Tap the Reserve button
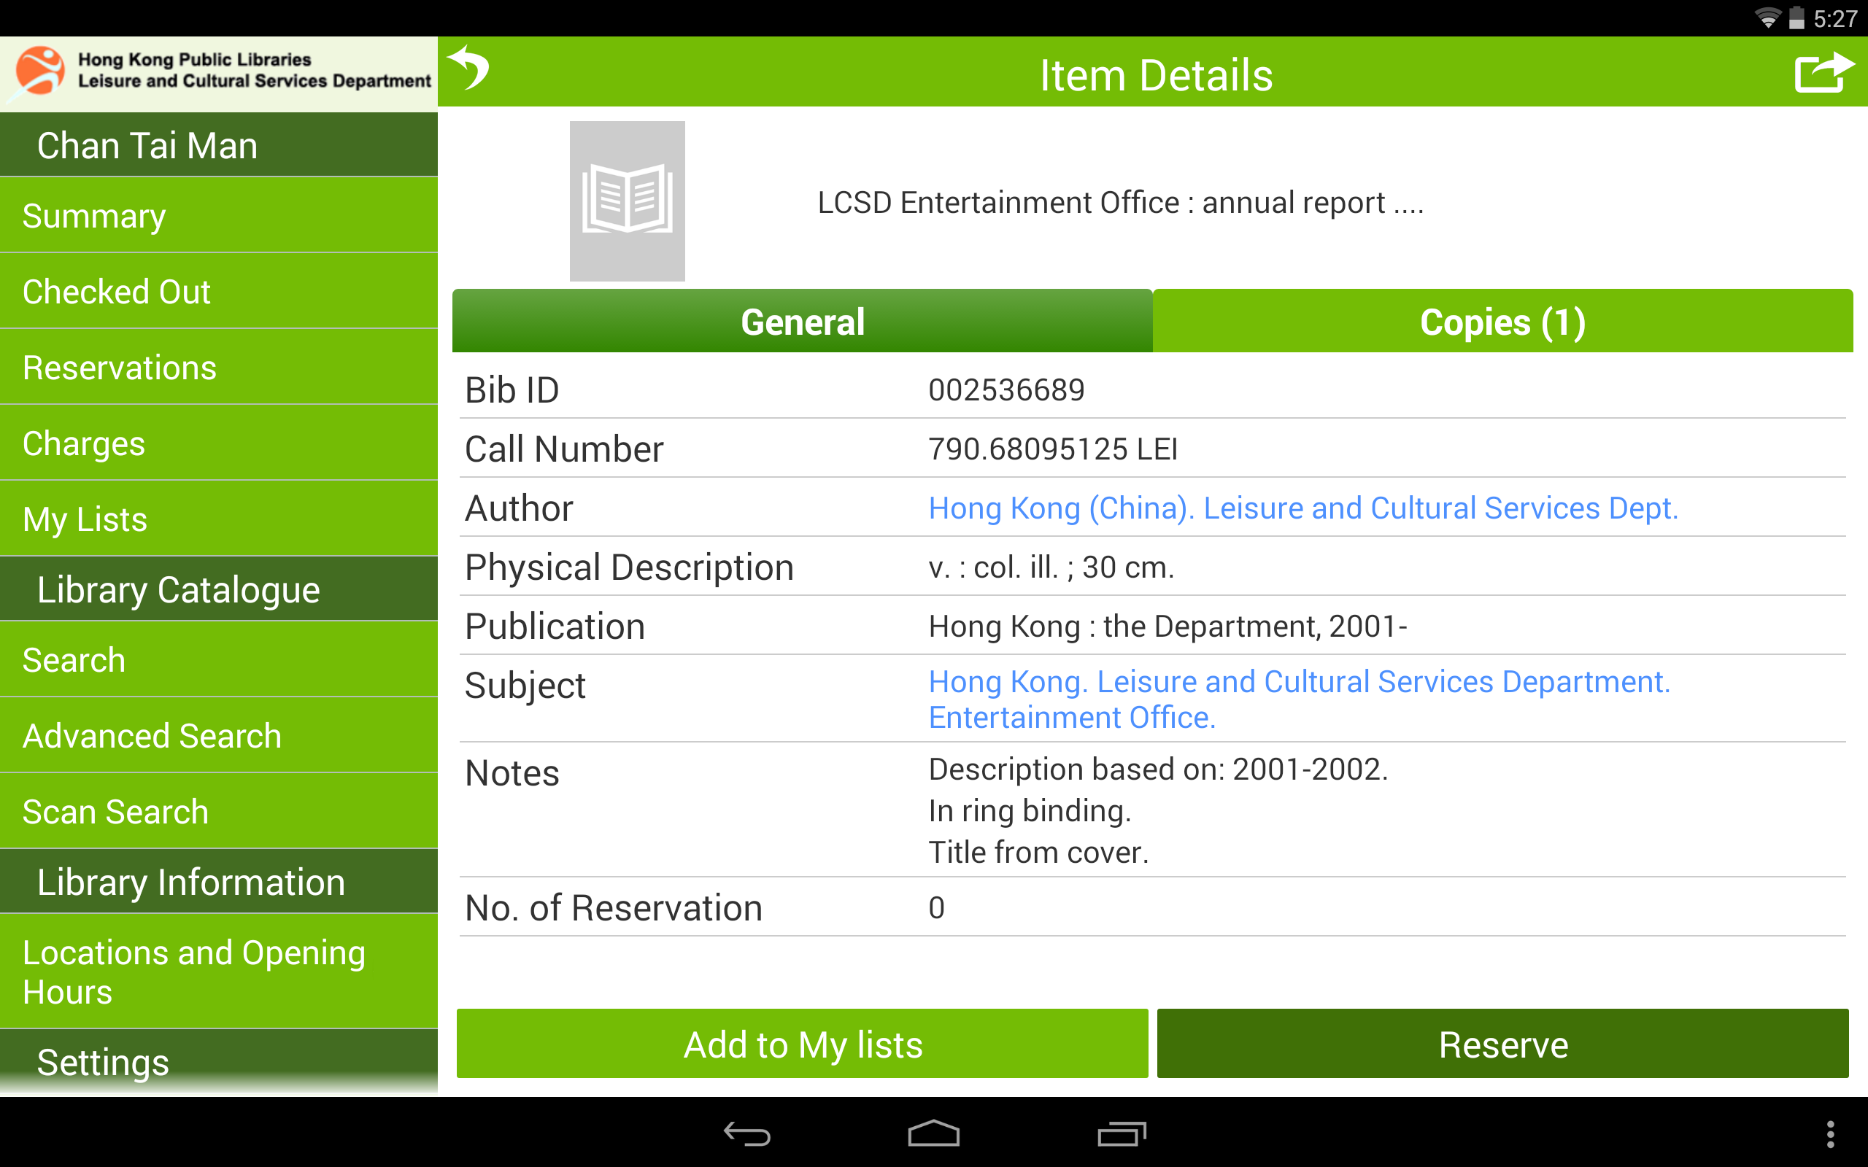The height and width of the screenshot is (1167, 1868). point(1502,1044)
